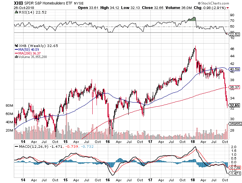Click the -0.739 signal line axis tag
242x183 pixels.
(235, 167)
